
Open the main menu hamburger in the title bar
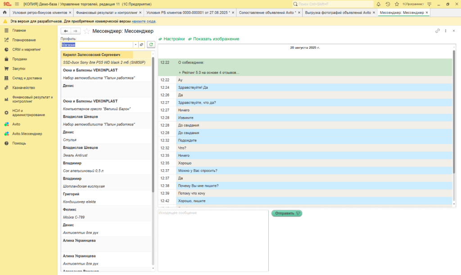(x=17, y=4)
